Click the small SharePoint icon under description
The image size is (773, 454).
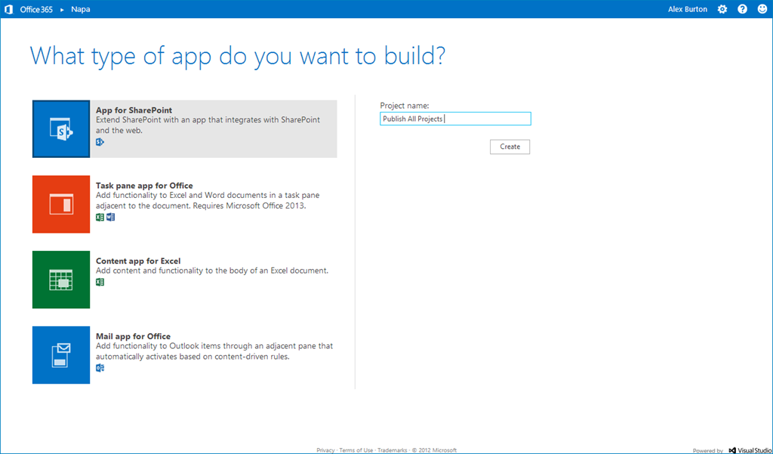point(100,142)
